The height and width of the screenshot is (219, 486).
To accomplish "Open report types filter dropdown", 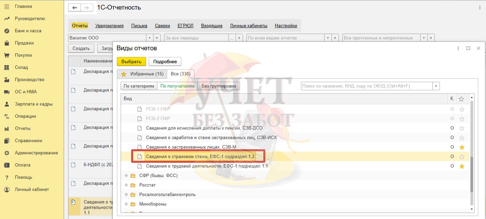I will [x=328, y=38].
